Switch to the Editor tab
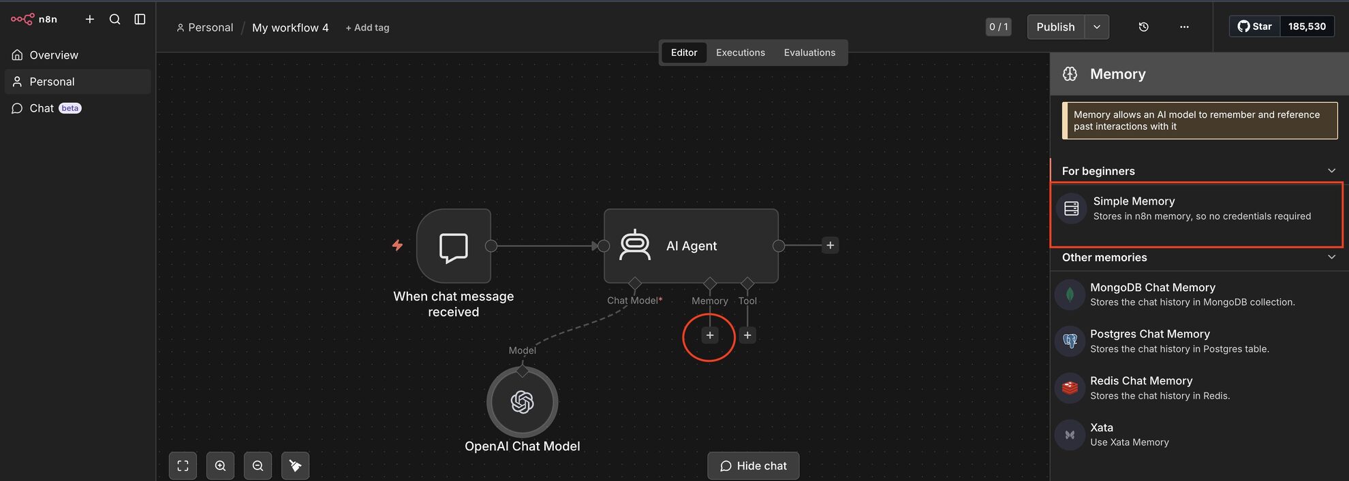 click(x=684, y=52)
